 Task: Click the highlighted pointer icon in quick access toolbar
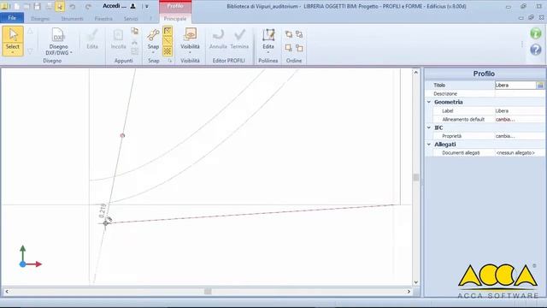point(60,6)
